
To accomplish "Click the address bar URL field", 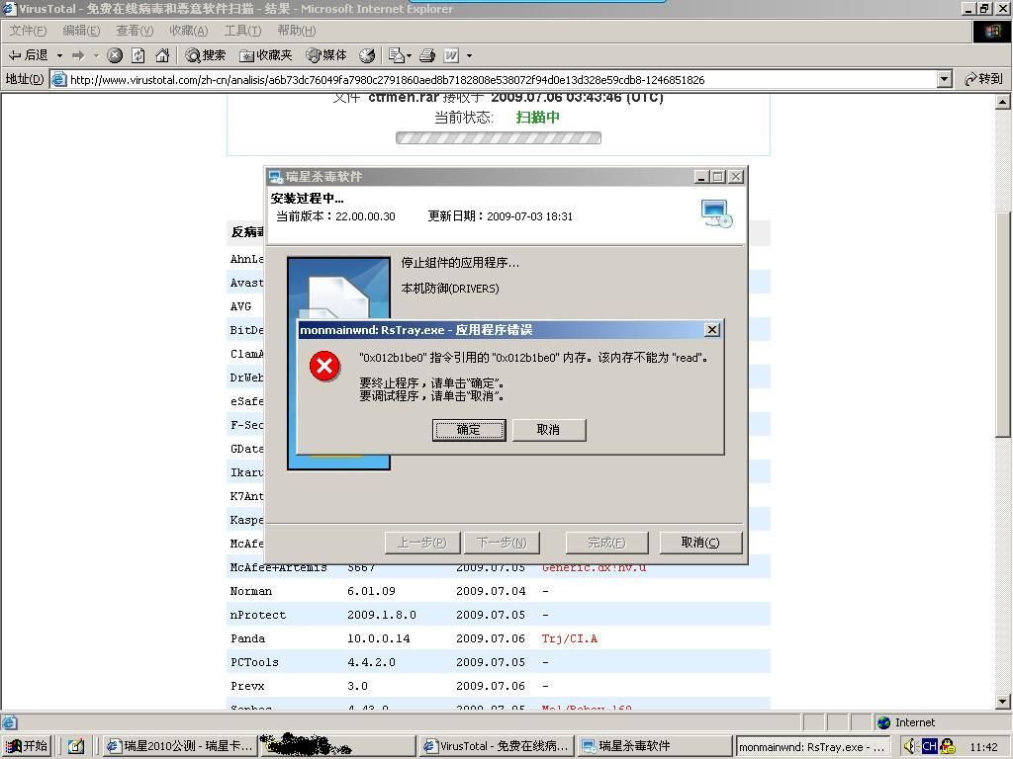I will click(x=494, y=79).
